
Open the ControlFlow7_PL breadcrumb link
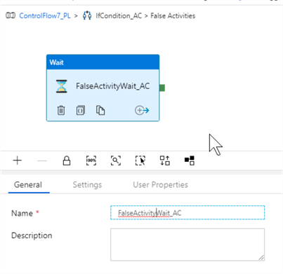click(x=45, y=15)
